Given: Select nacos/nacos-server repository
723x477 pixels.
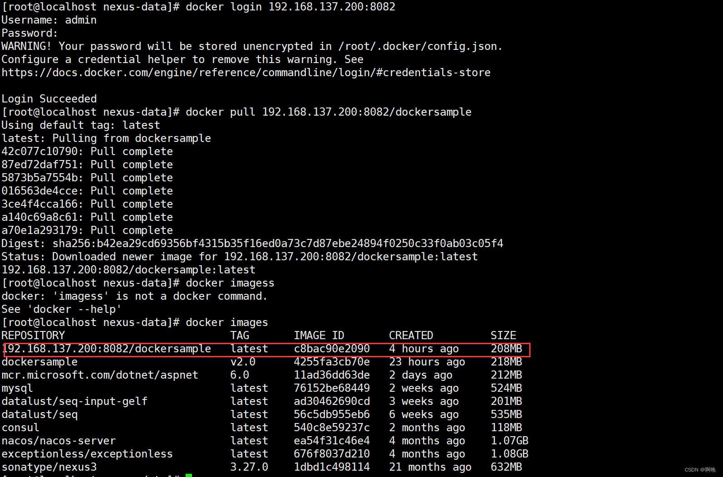Looking at the screenshot, I should (59, 441).
